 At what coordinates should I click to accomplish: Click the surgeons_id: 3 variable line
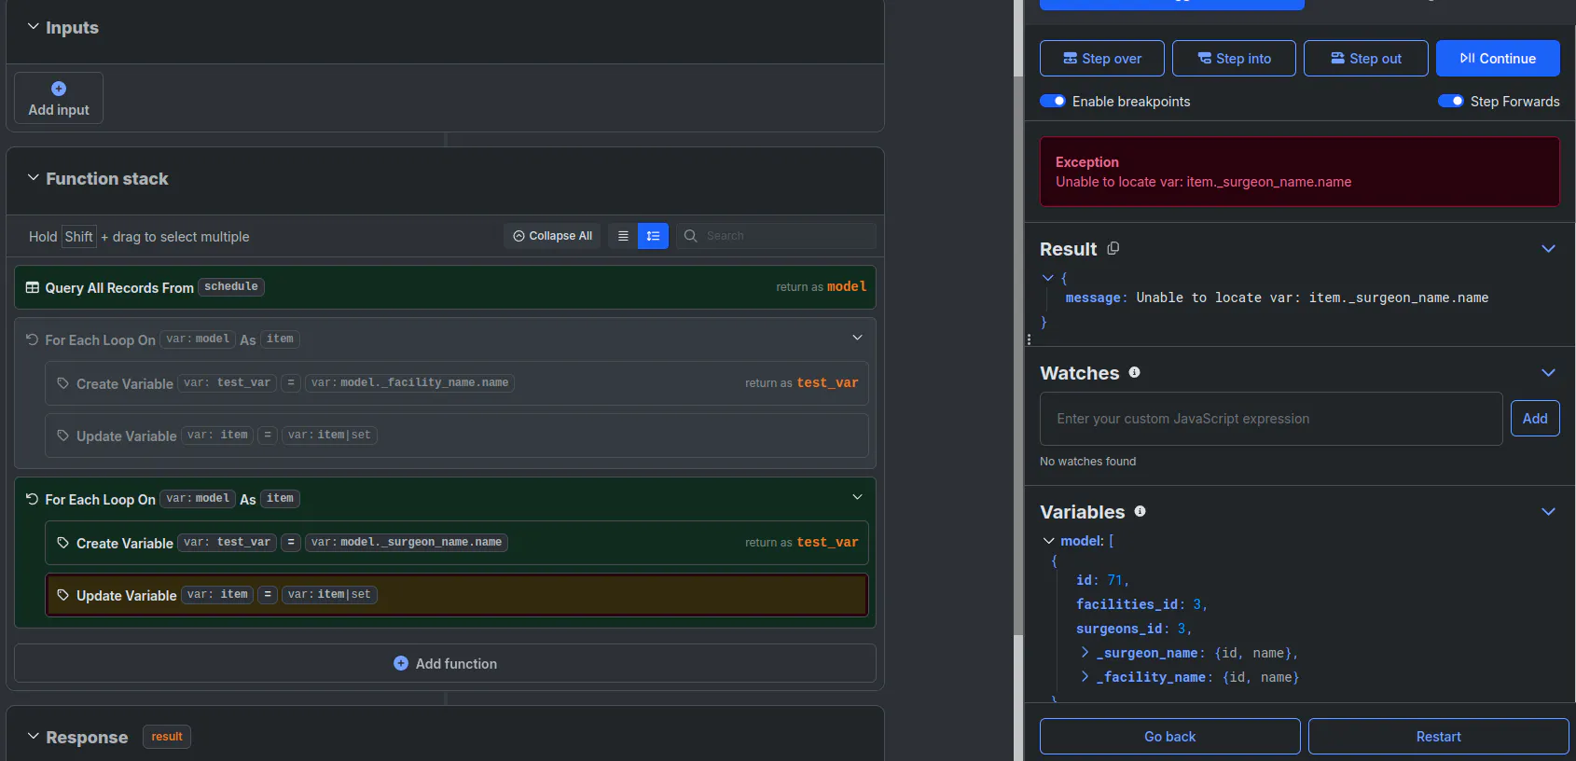pos(1134,629)
